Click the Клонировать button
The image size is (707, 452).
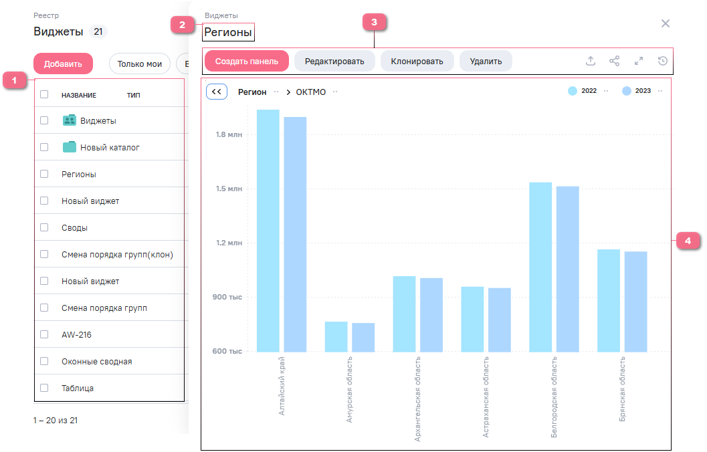[x=417, y=61]
